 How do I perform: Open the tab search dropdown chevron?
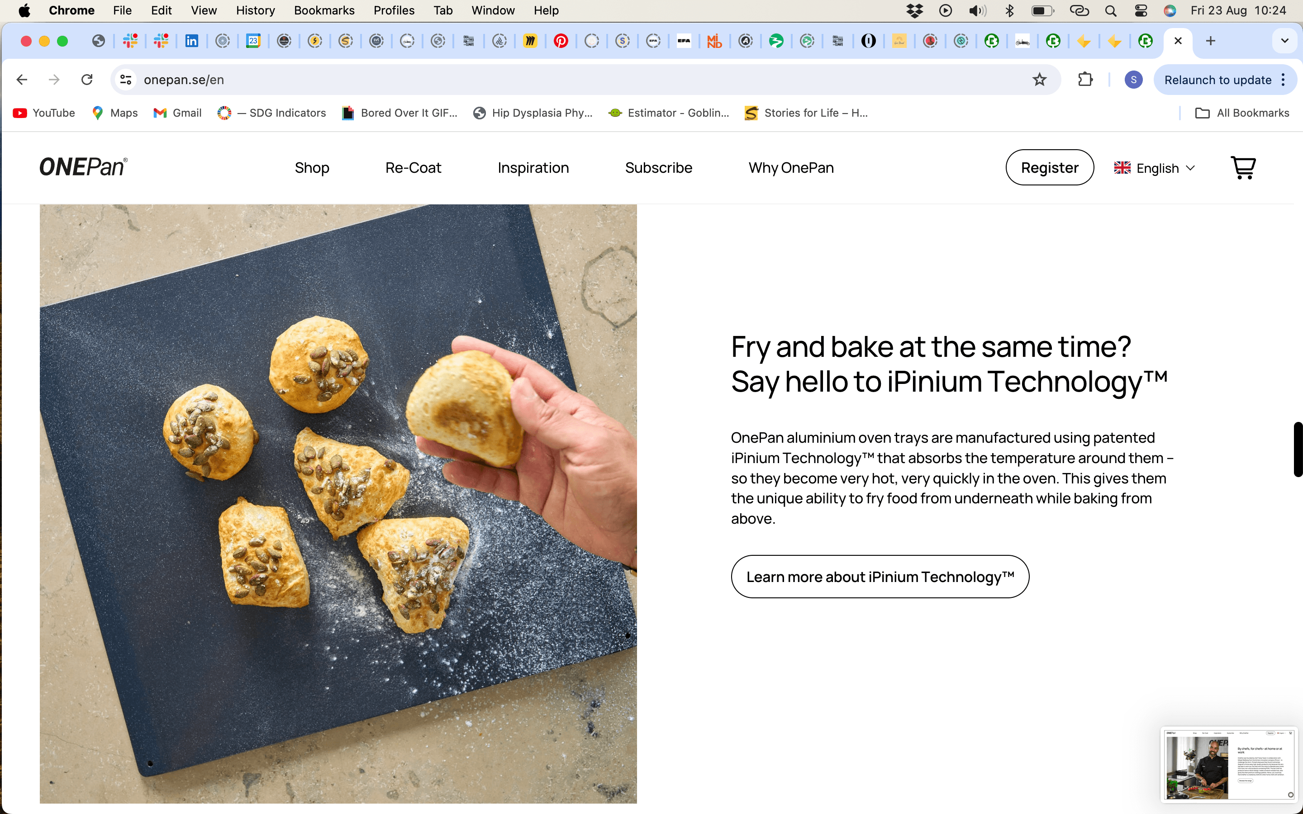point(1285,41)
